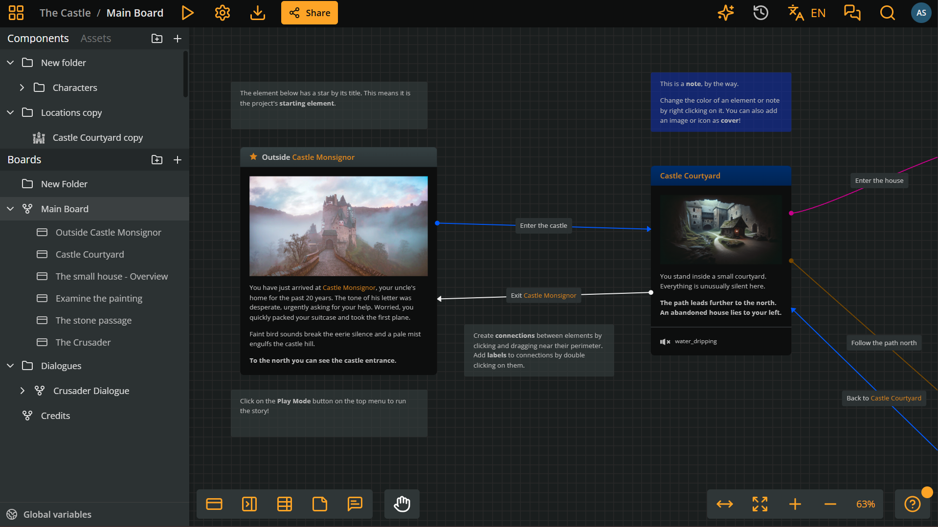The image size is (938, 527).
Task: Collapse the Dialogues folder
Action: point(10,366)
